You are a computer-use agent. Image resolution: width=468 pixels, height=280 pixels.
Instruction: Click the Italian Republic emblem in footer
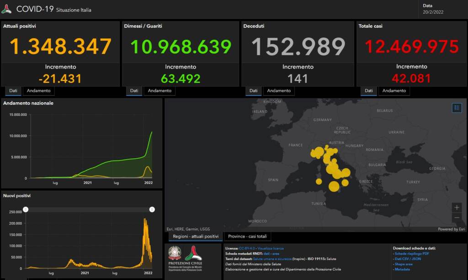click(x=175, y=253)
